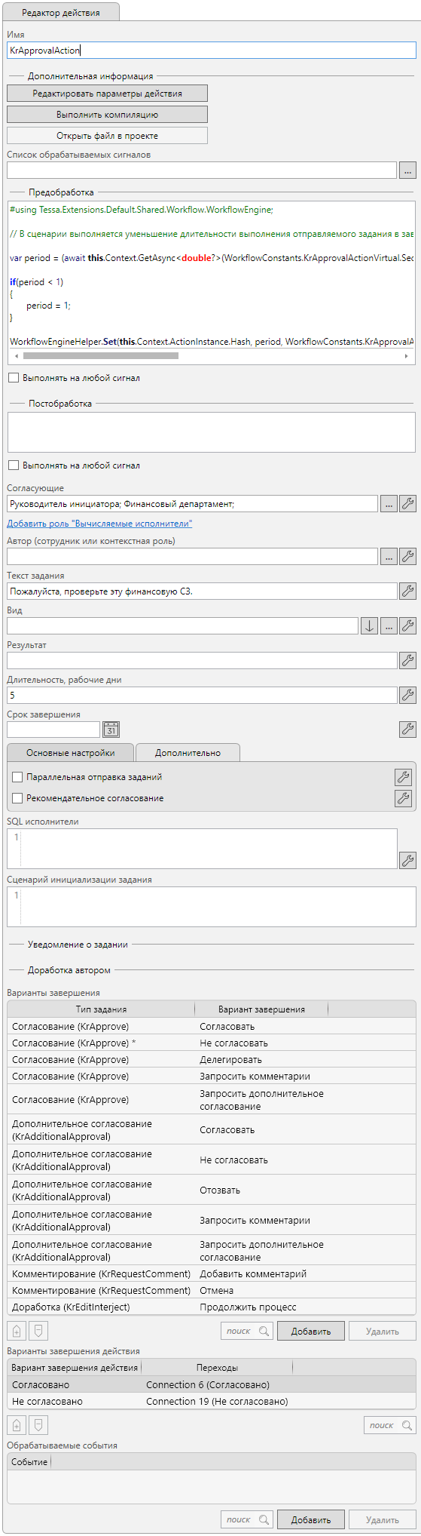Open ellipsis selector for Автор field
Image resolution: width=421 pixels, height=1536 pixels.
pos(388,557)
